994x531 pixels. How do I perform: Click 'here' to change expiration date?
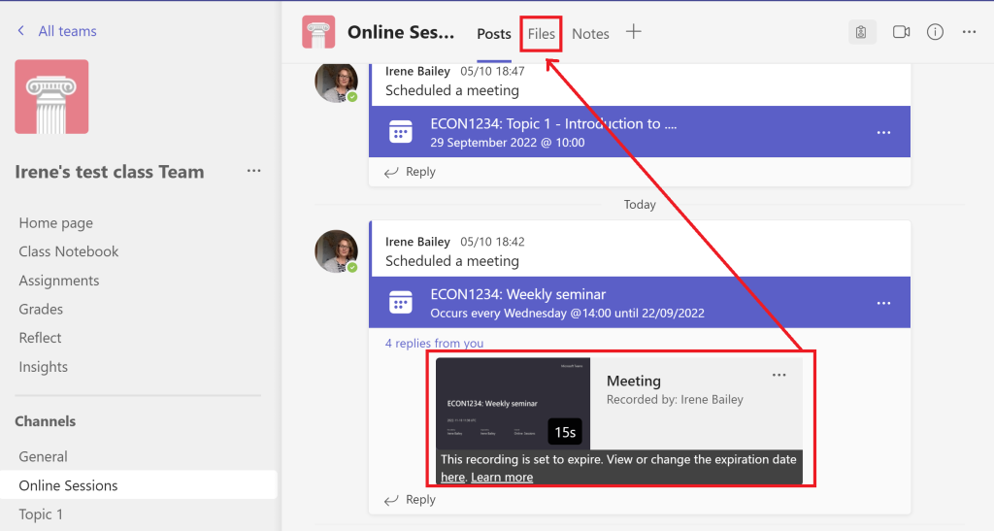coord(452,478)
